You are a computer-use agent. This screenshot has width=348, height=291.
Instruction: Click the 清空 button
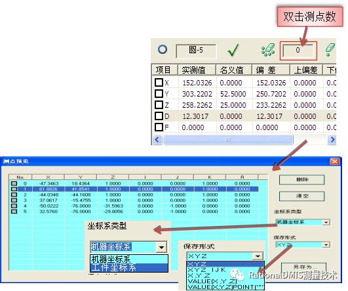pos(302,196)
